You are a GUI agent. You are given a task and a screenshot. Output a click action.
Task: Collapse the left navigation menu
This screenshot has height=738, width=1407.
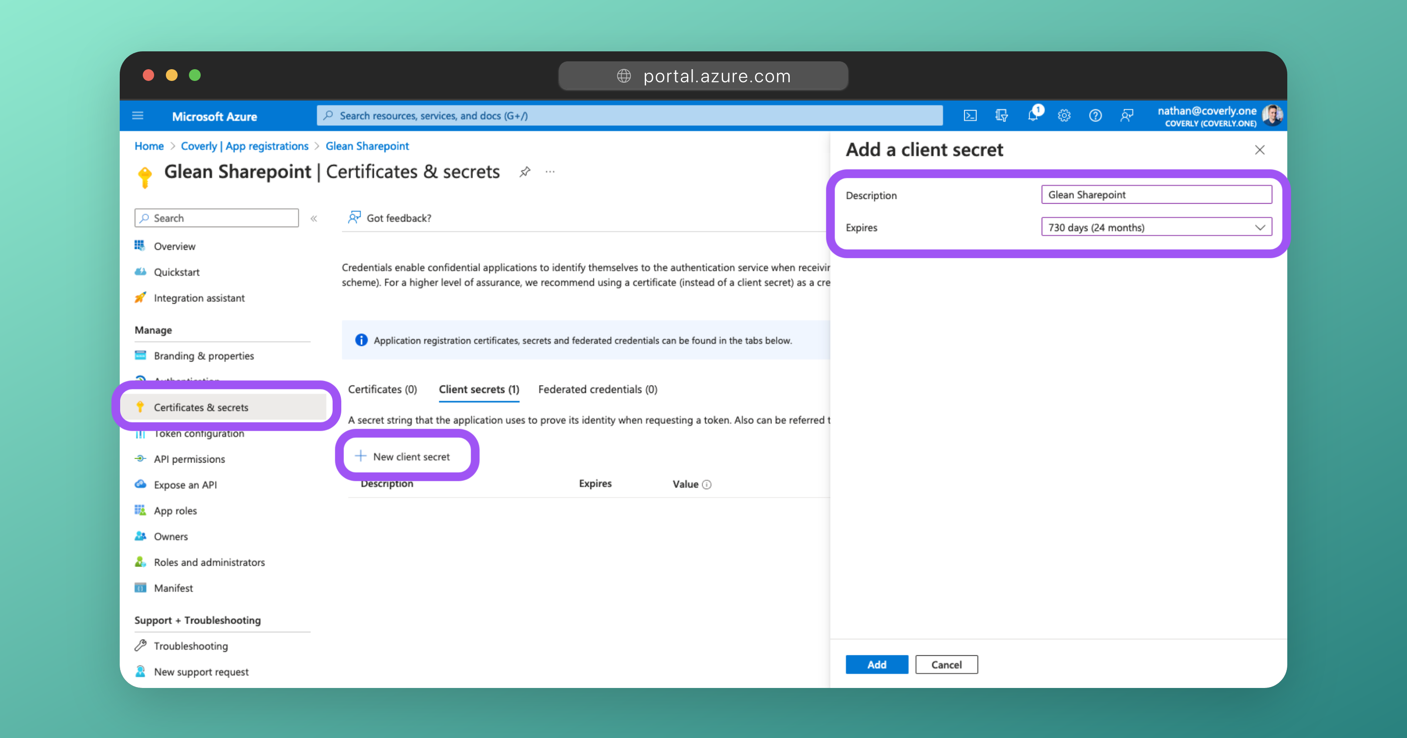(x=314, y=218)
